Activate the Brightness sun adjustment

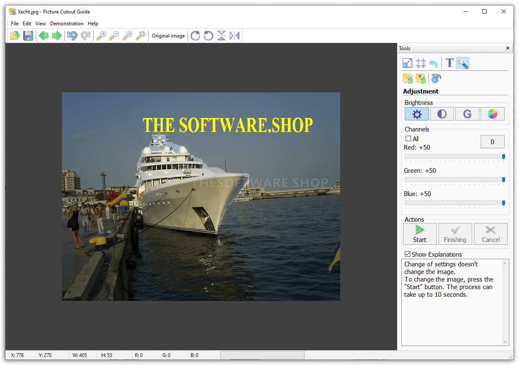tap(417, 114)
